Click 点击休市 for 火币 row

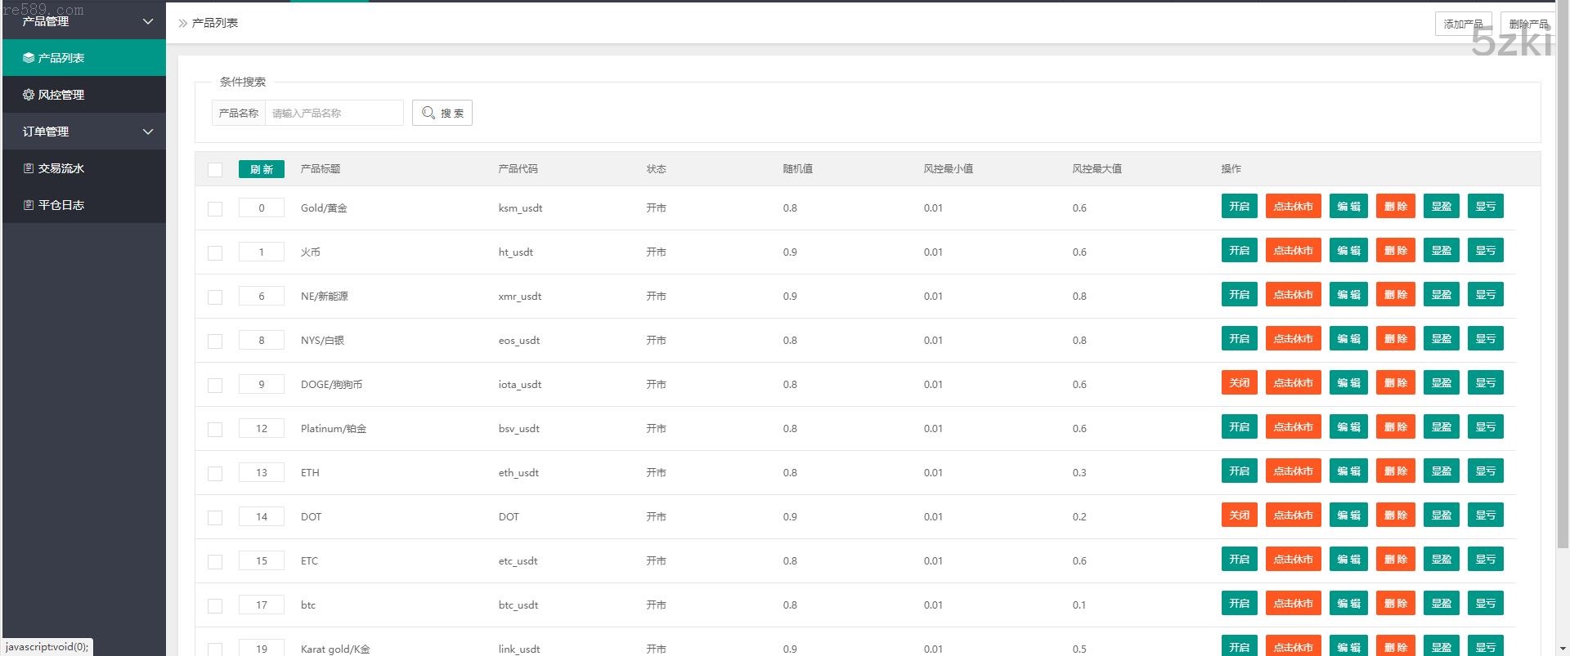[x=1293, y=251]
